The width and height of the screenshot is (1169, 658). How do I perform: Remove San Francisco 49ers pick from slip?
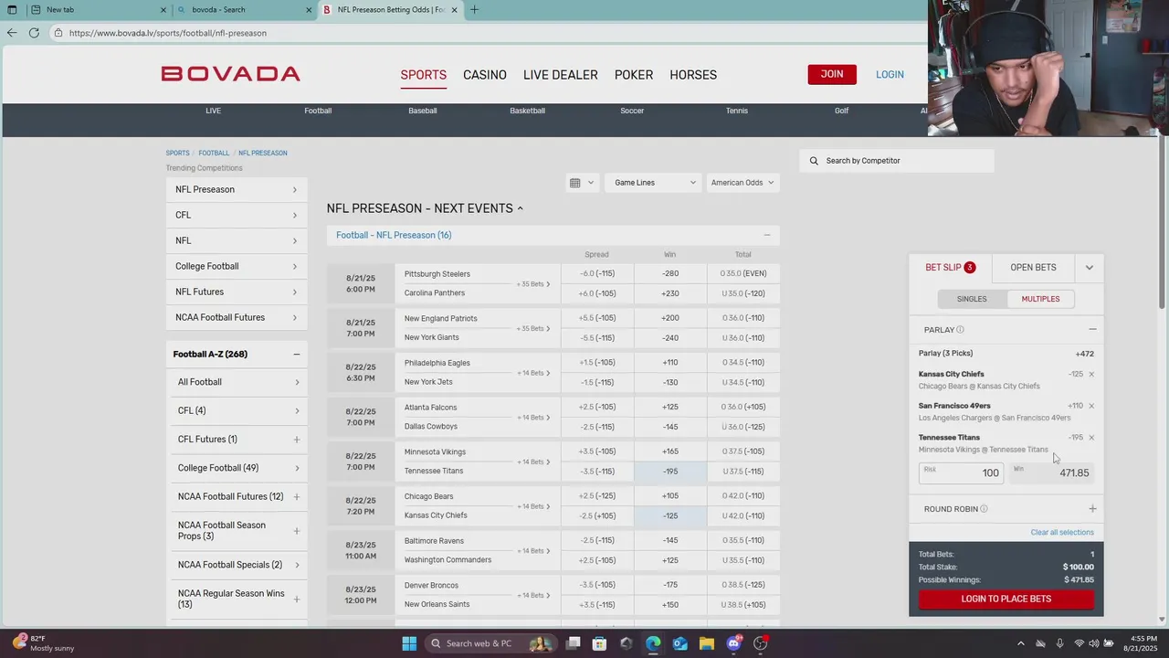click(1090, 406)
